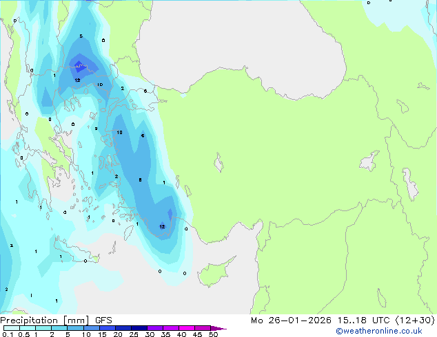
Task: Click the 45–50 mm legend swatch
Action: pyautogui.click(x=203, y=328)
